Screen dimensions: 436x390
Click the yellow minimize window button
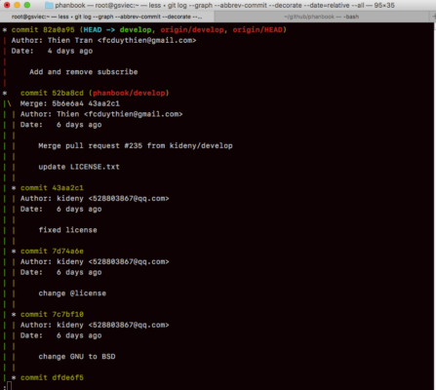coord(17,5)
